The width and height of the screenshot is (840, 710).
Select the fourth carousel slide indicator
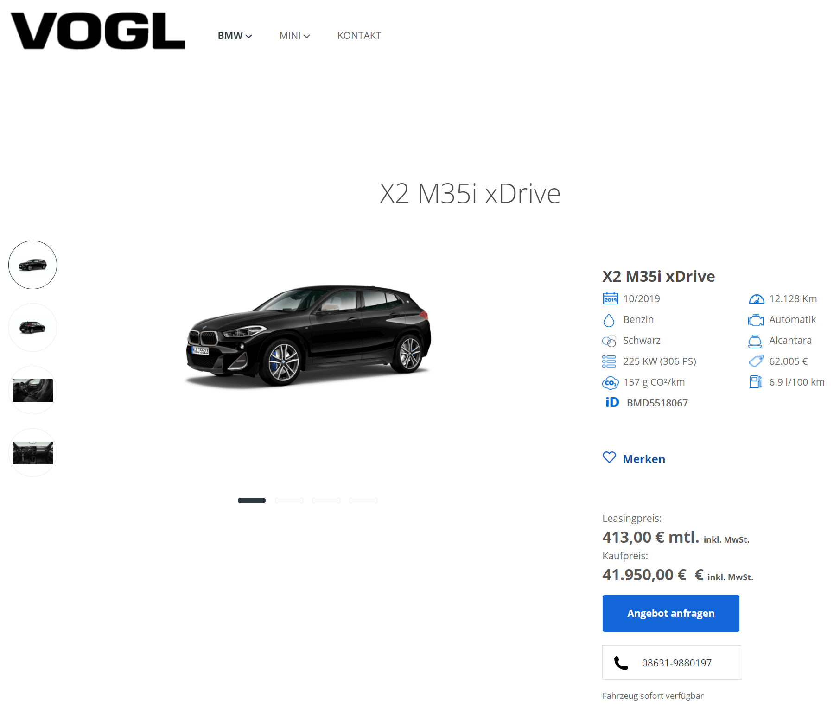pyautogui.click(x=363, y=501)
